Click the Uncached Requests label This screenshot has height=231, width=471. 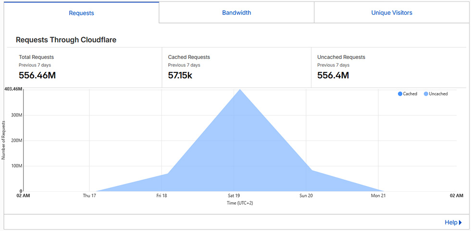click(341, 57)
